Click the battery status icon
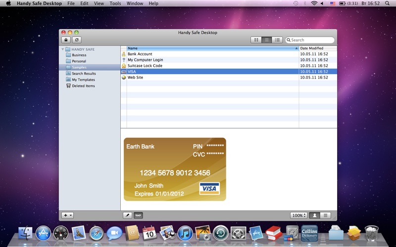The image size is (396, 247). (x=342, y=3)
